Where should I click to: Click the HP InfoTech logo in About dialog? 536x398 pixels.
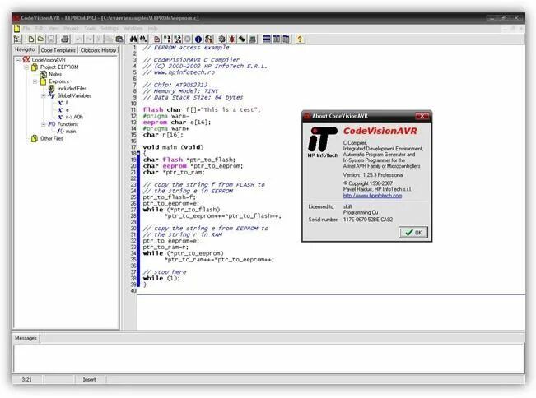[x=323, y=142]
